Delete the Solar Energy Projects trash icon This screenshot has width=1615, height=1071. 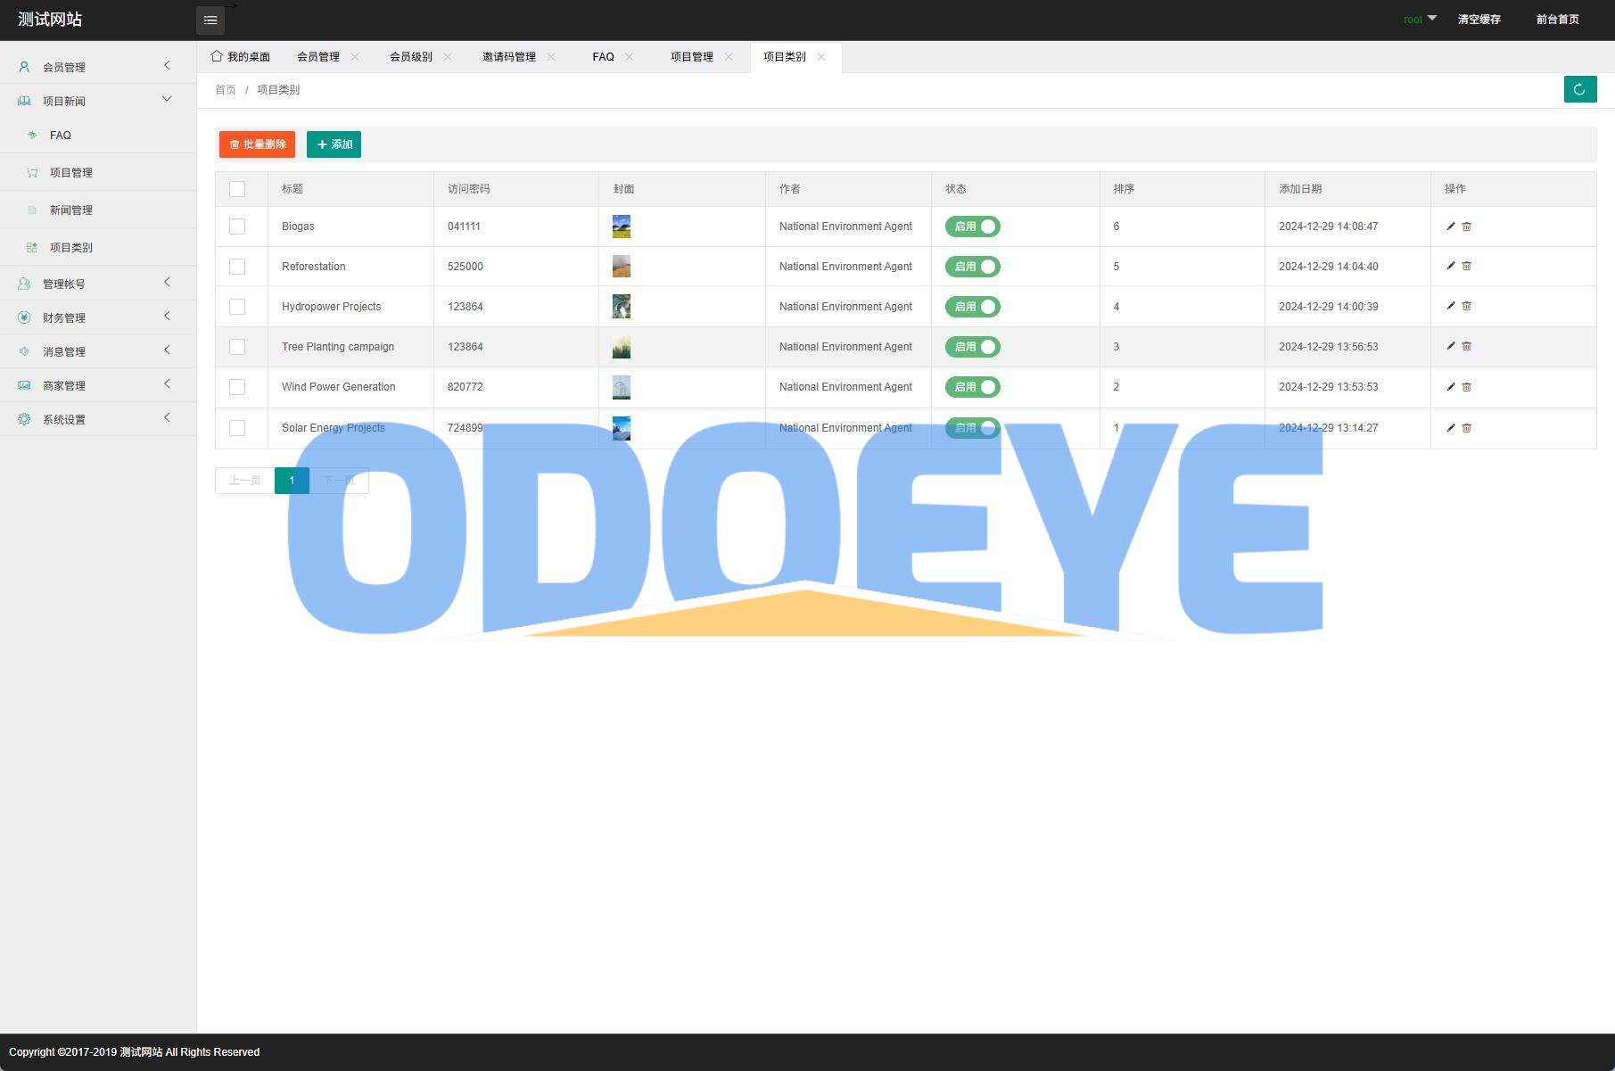(1466, 428)
